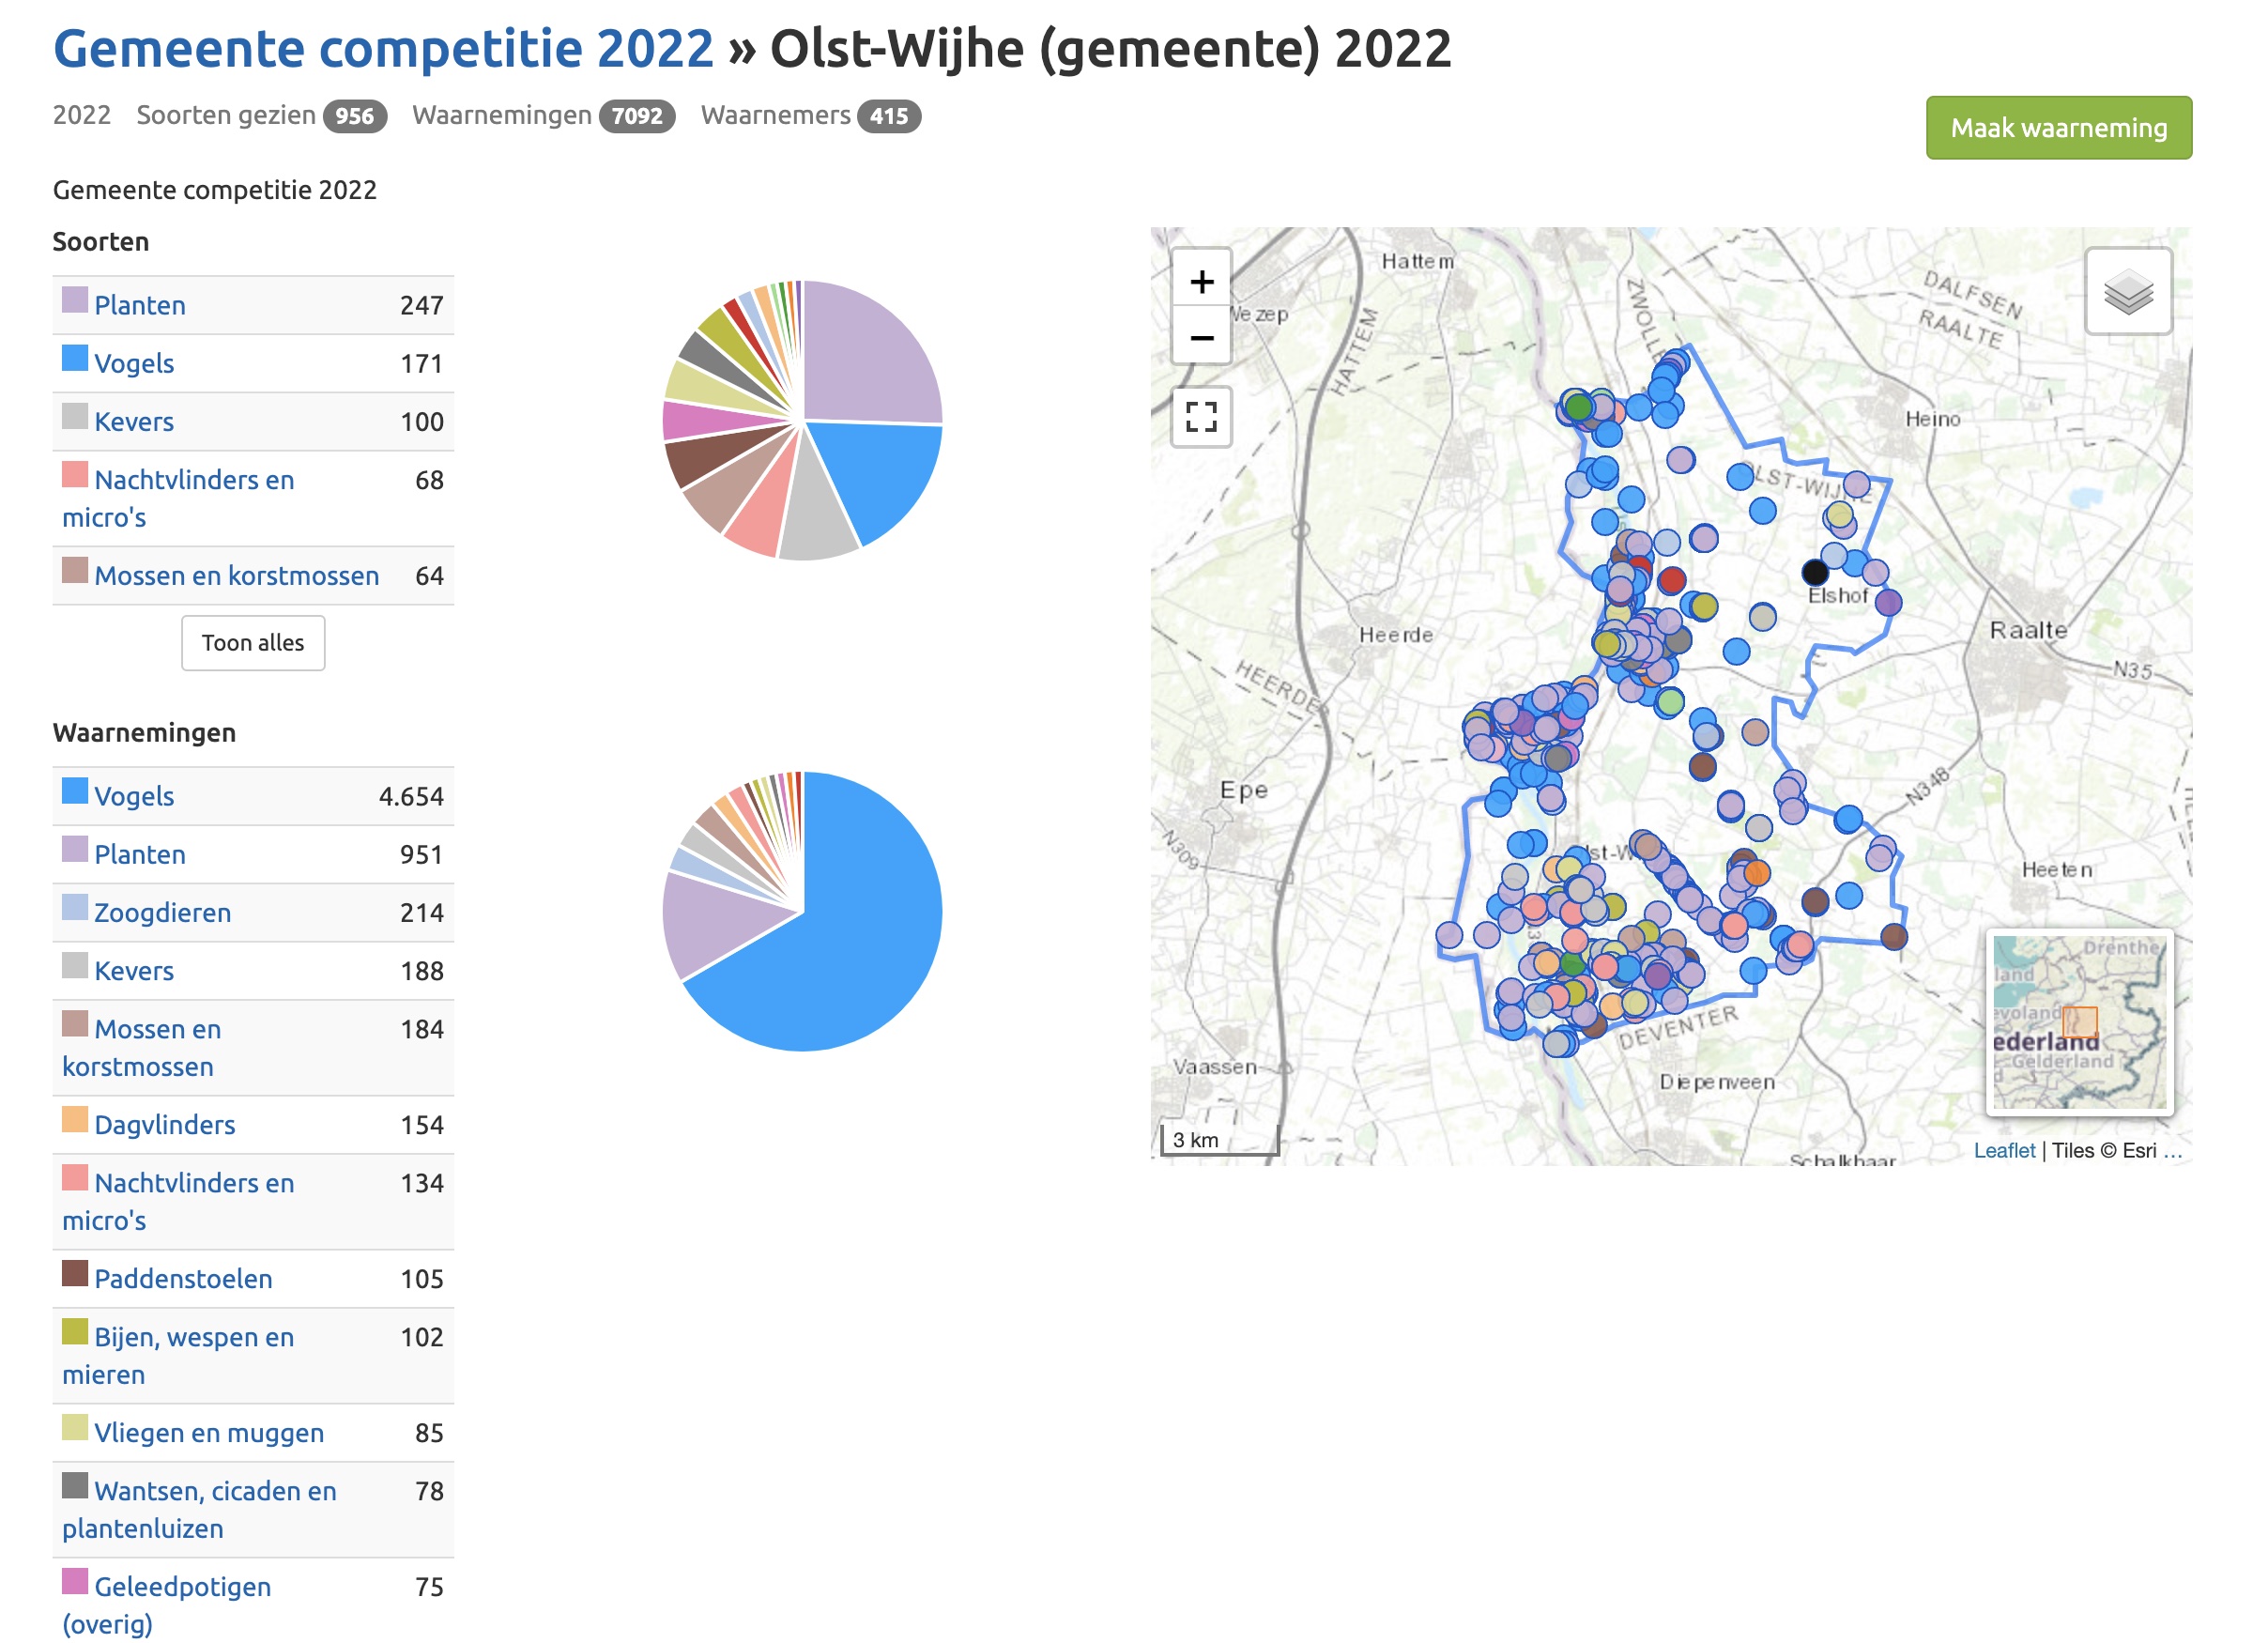Click the green marker at the northern cluster
2268x1643 pixels.
1578,407
